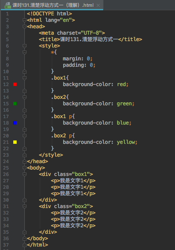
Task: Click the closing html fold marker, line 37
Action: (x=24, y=245)
